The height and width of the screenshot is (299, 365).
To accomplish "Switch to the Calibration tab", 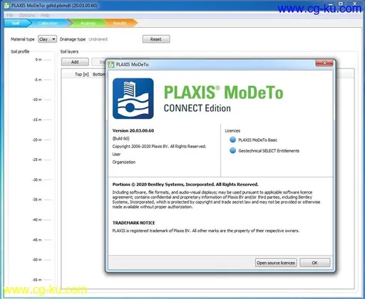I will click(x=48, y=23).
